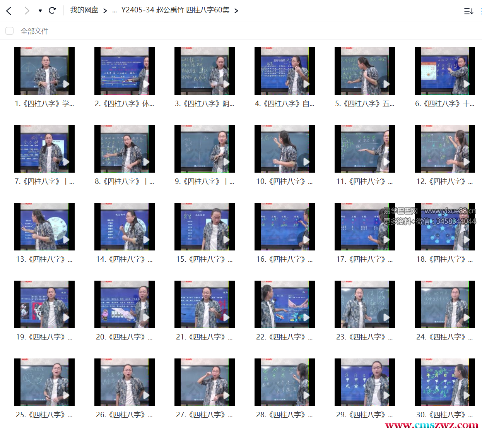Viewport: 482px width, 432px height.
Task: Open video 15 thumbnail
Action: 204,226
